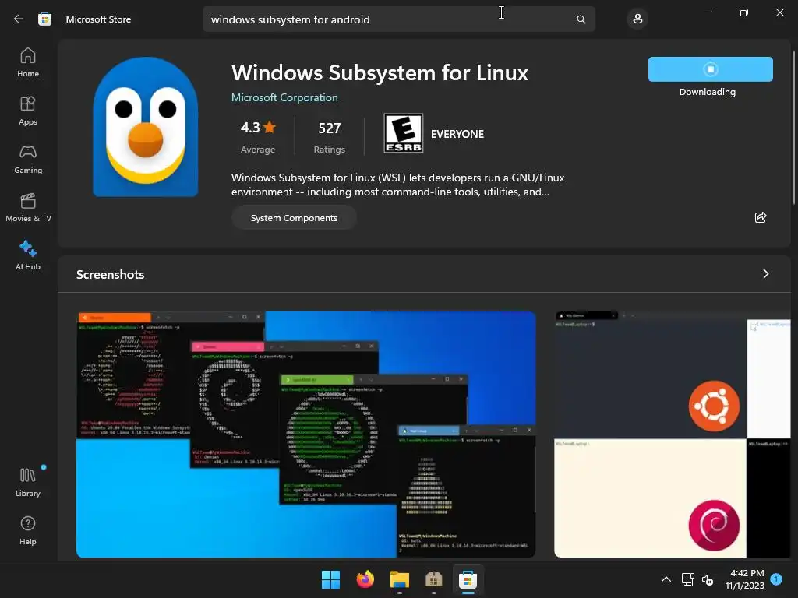Open the user account profile icon
798x598 pixels.
coord(637,19)
